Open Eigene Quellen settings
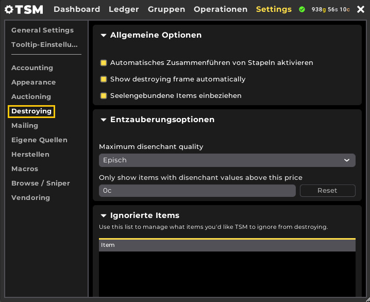The width and height of the screenshot is (370, 302). tap(39, 140)
